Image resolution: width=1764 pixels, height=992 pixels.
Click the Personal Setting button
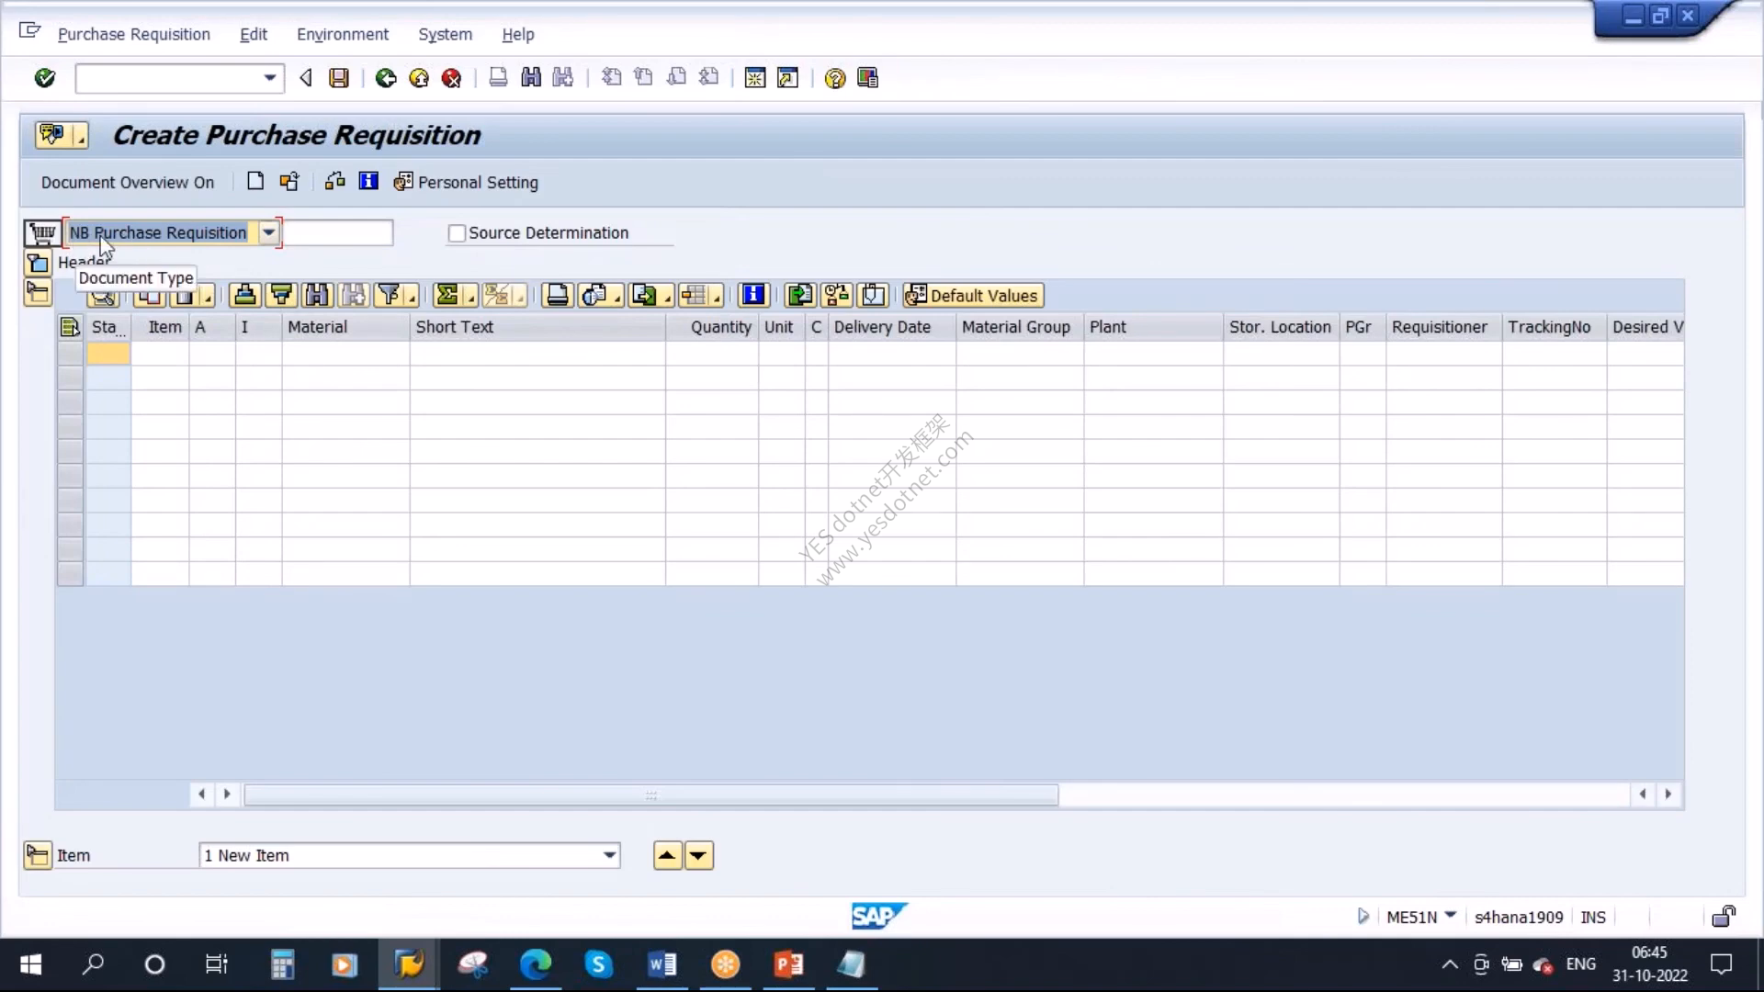click(466, 182)
